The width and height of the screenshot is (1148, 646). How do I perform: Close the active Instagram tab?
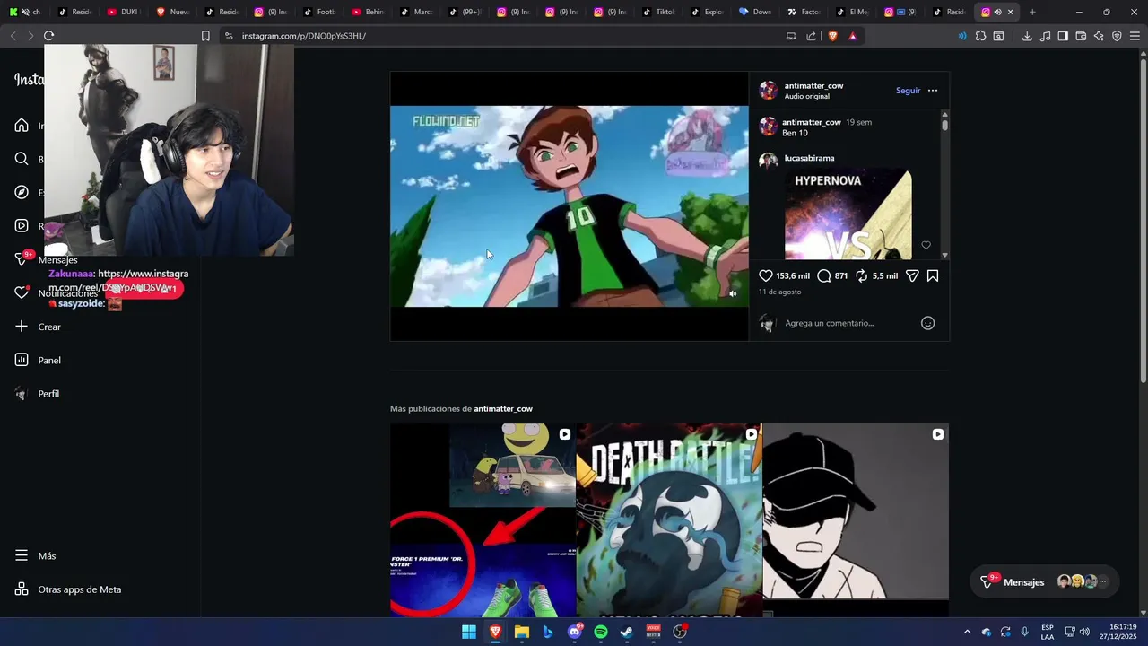pyautogui.click(x=1010, y=12)
